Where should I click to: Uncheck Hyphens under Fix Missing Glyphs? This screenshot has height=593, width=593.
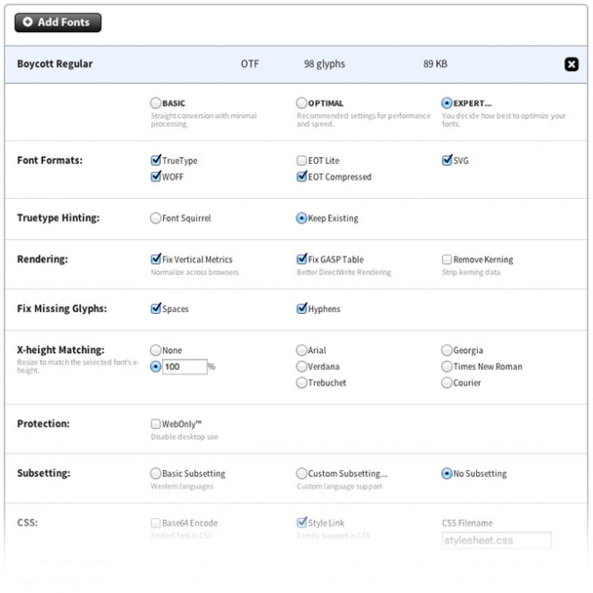click(301, 309)
